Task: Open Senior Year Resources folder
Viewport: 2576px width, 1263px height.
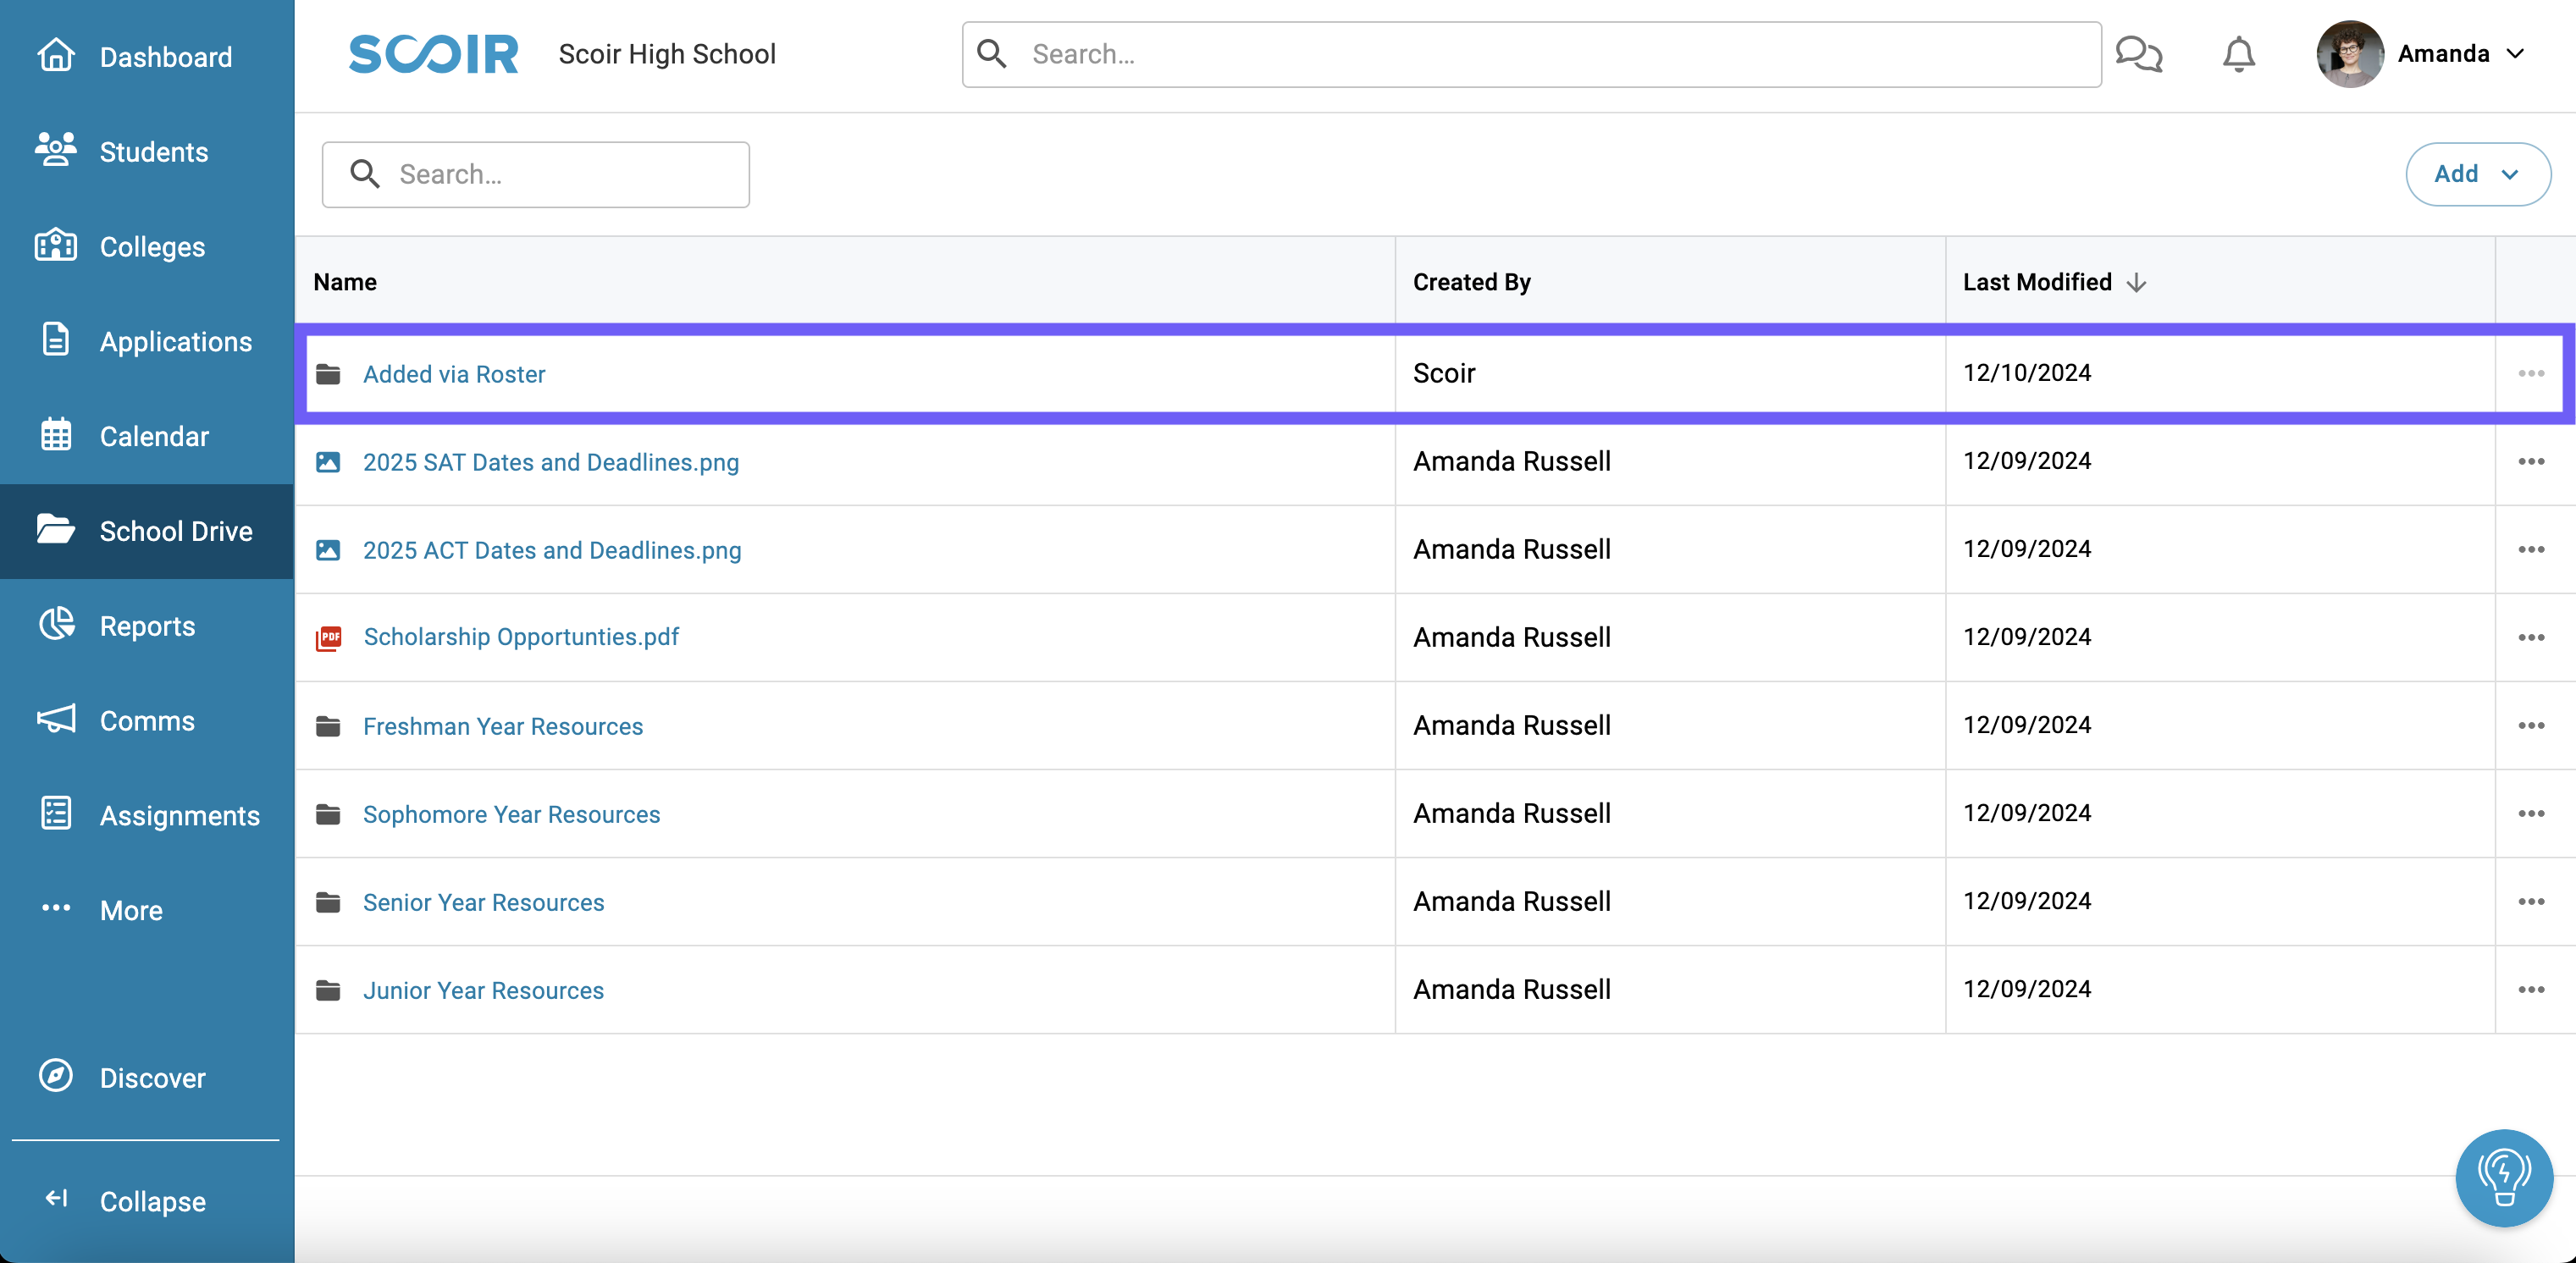Action: (483, 902)
